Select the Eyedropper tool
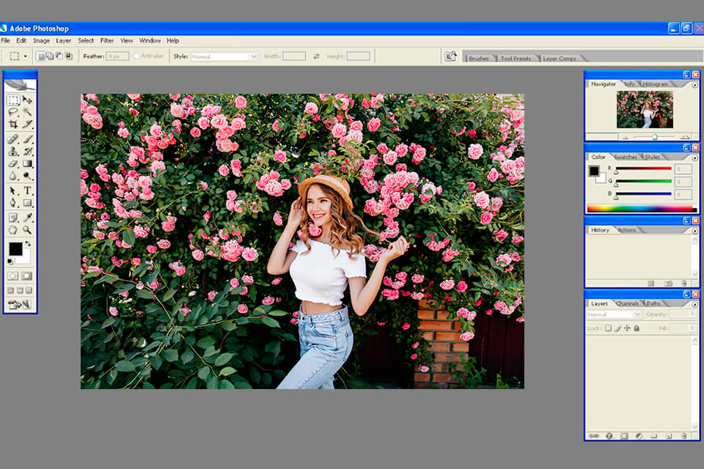This screenshot has height=469, width=704. point(28,217)
